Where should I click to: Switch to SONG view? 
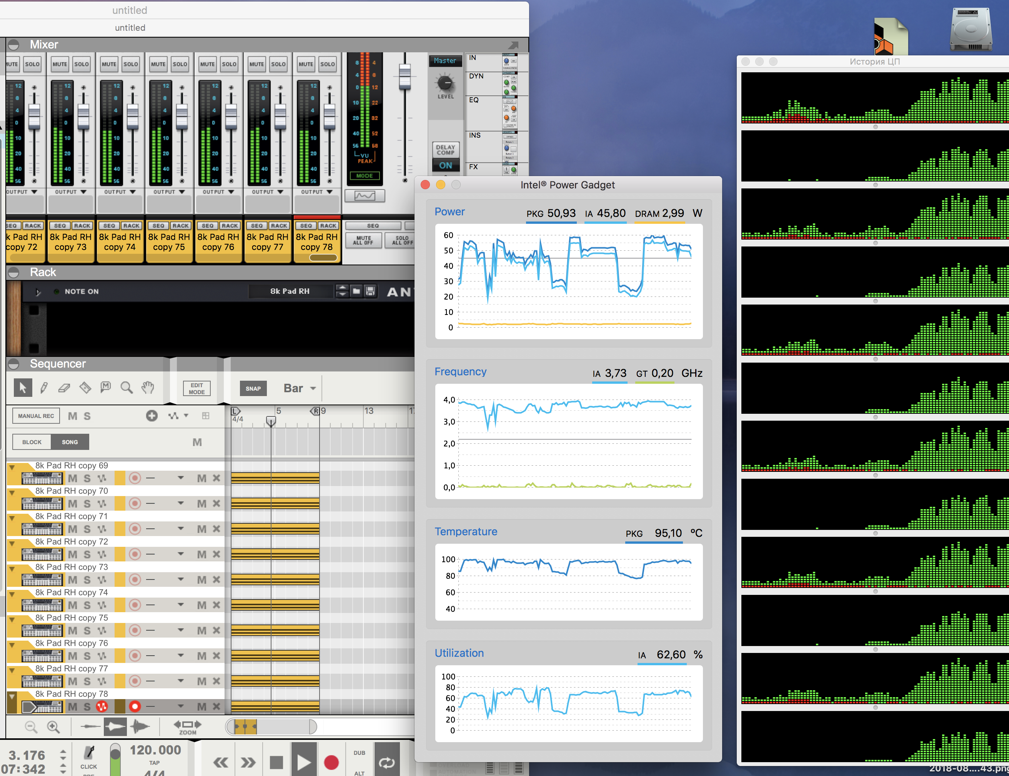pos(70,442)
